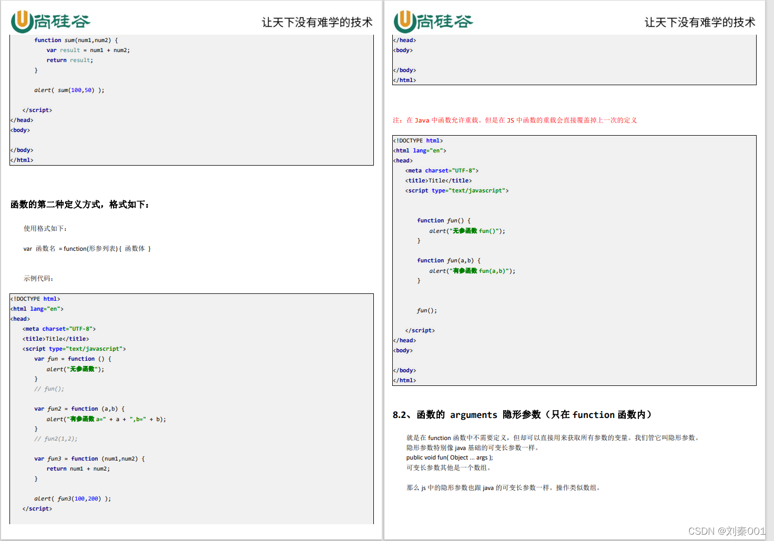Click '<!DOCTYPE html>' in the right page code block
The height and width of the screenshot is (541, 774).
(x=418, y=140)
